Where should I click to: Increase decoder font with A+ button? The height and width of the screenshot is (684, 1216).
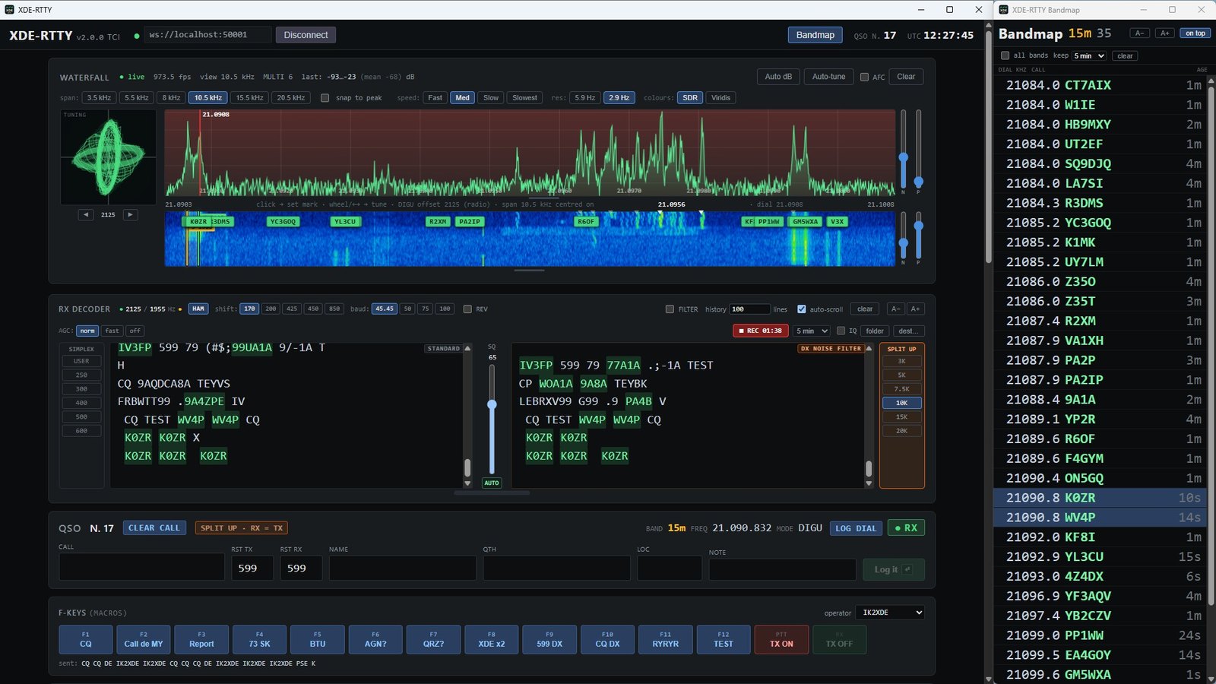point(916,309)
